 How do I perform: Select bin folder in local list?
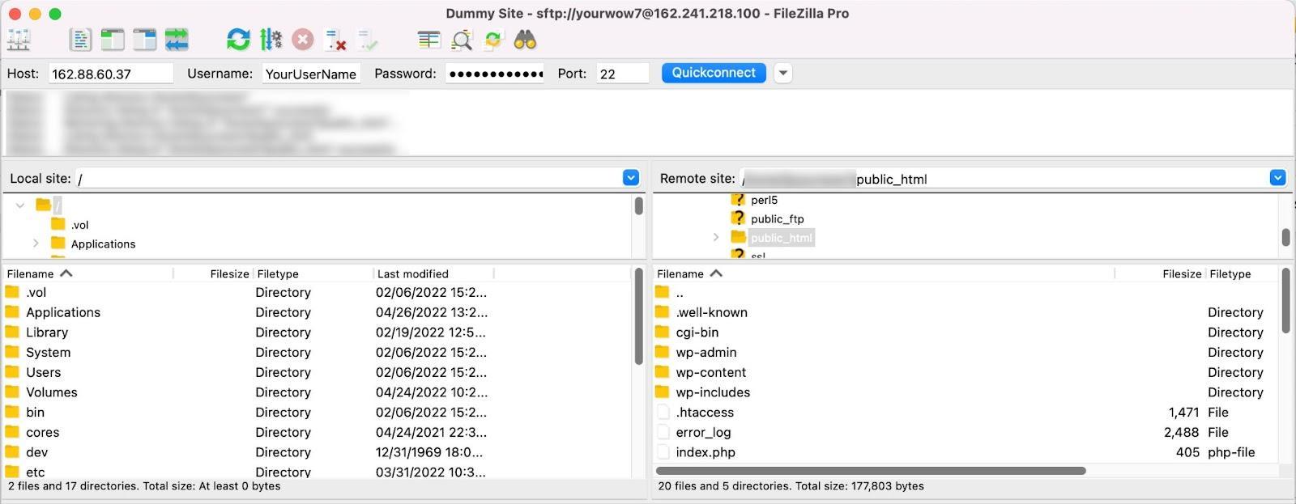coord(317,412)
